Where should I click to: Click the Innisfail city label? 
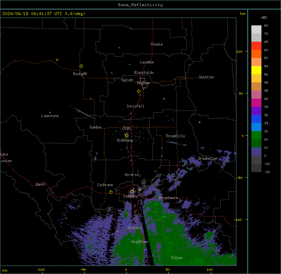click(x=135, y=106)
